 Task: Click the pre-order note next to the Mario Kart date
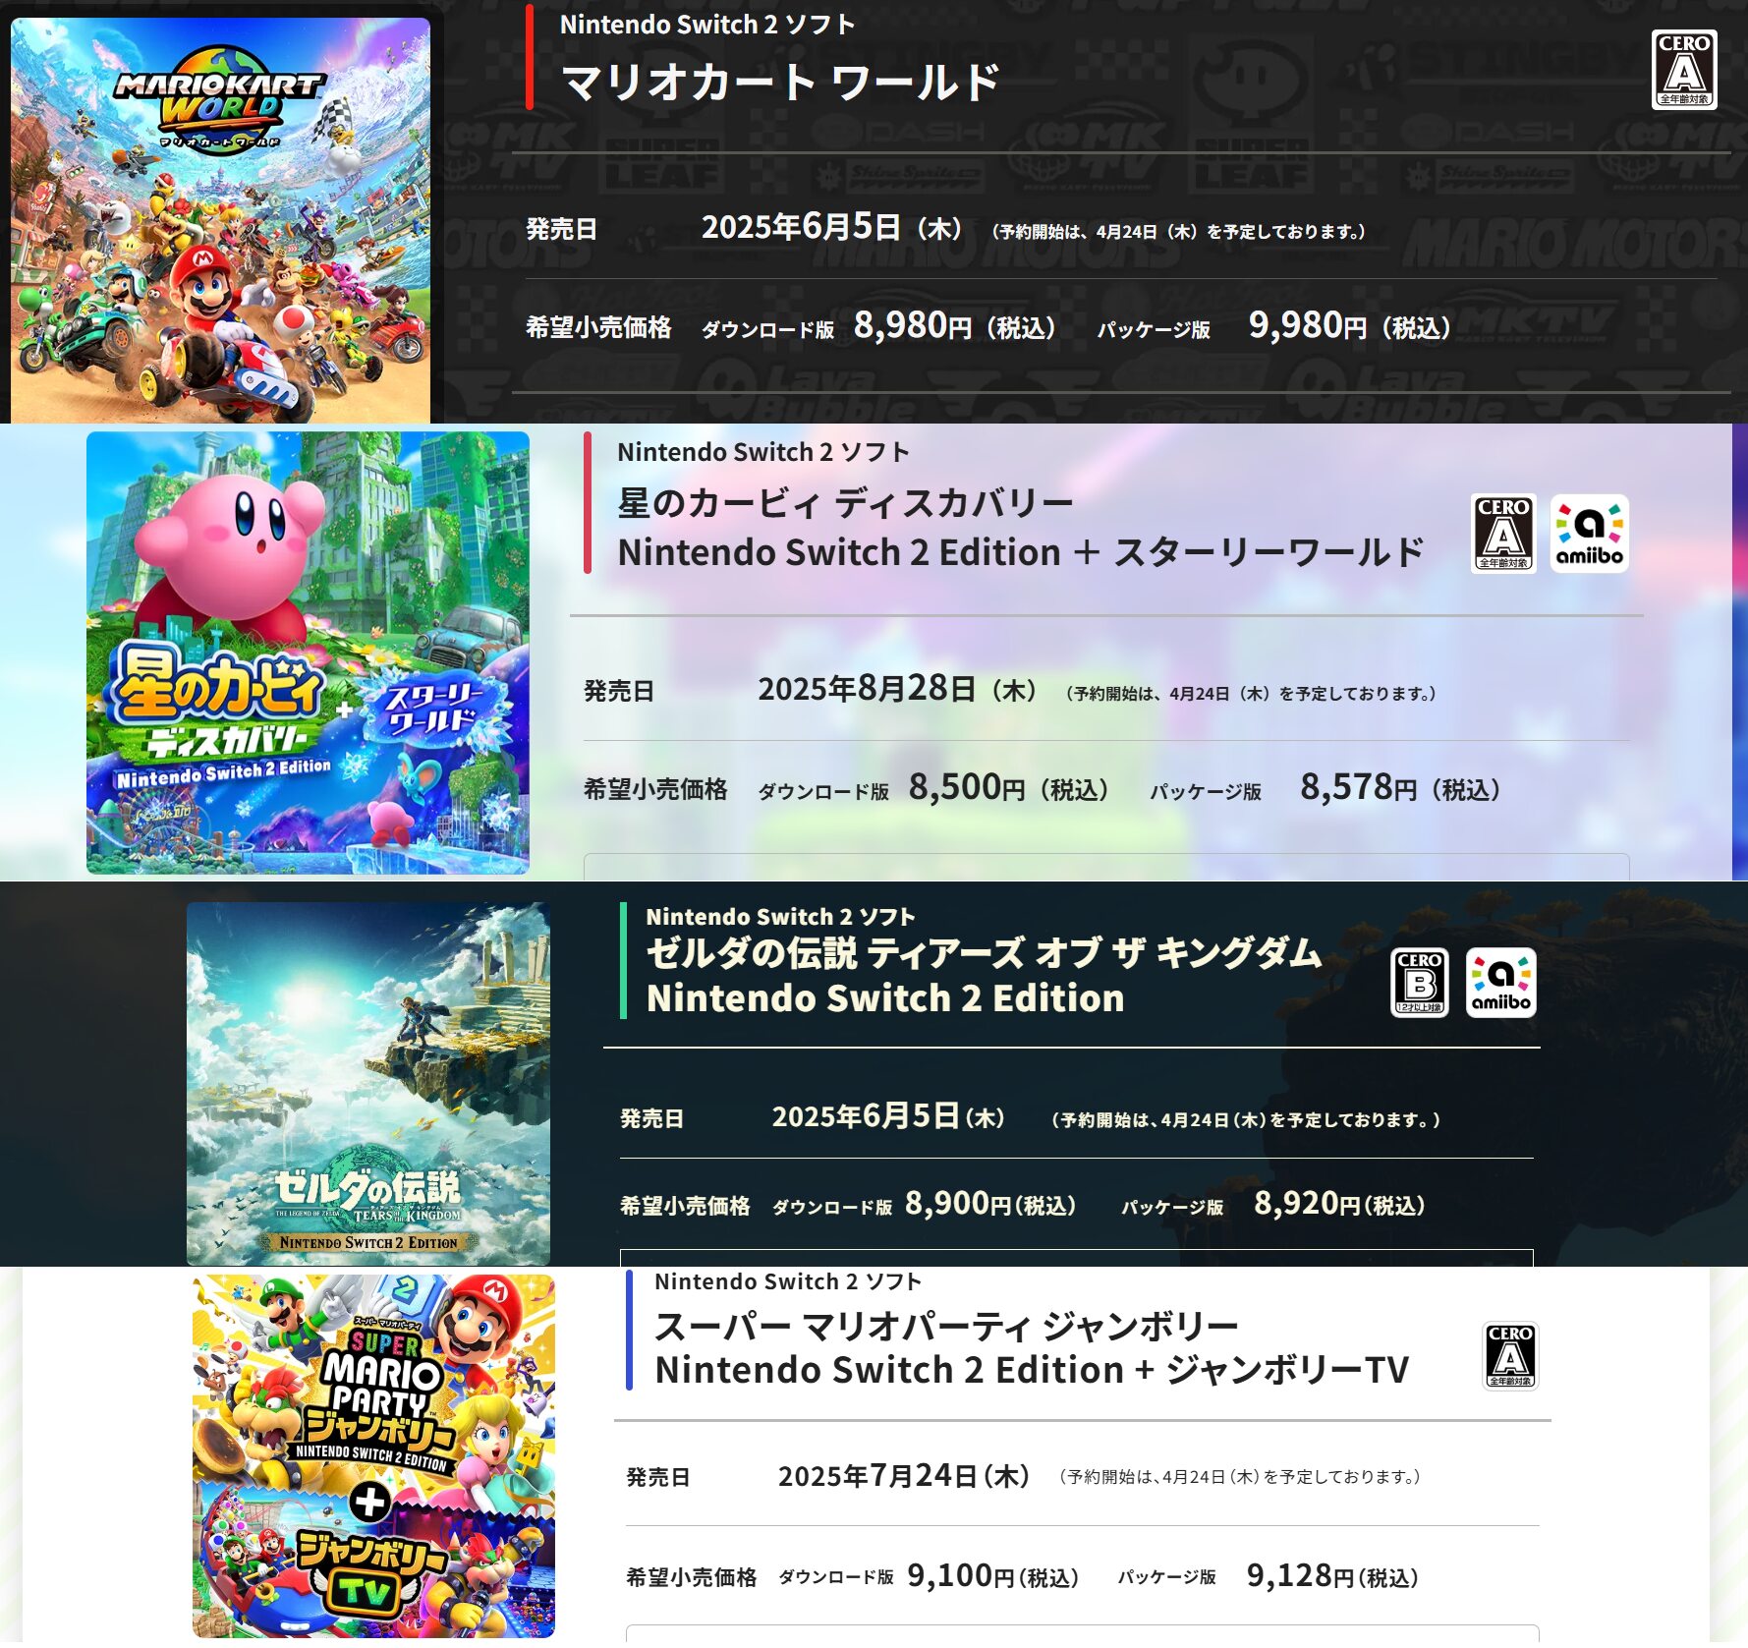click(x=1179, y=232)
